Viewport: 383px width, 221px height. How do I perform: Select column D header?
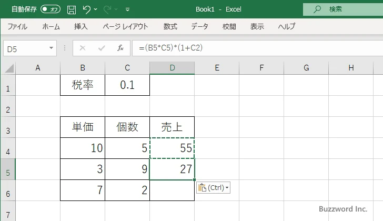172,68
